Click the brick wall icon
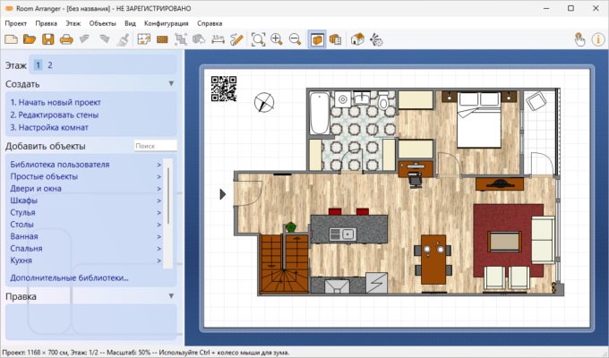609x358 pixels. [x=162, y=39]
